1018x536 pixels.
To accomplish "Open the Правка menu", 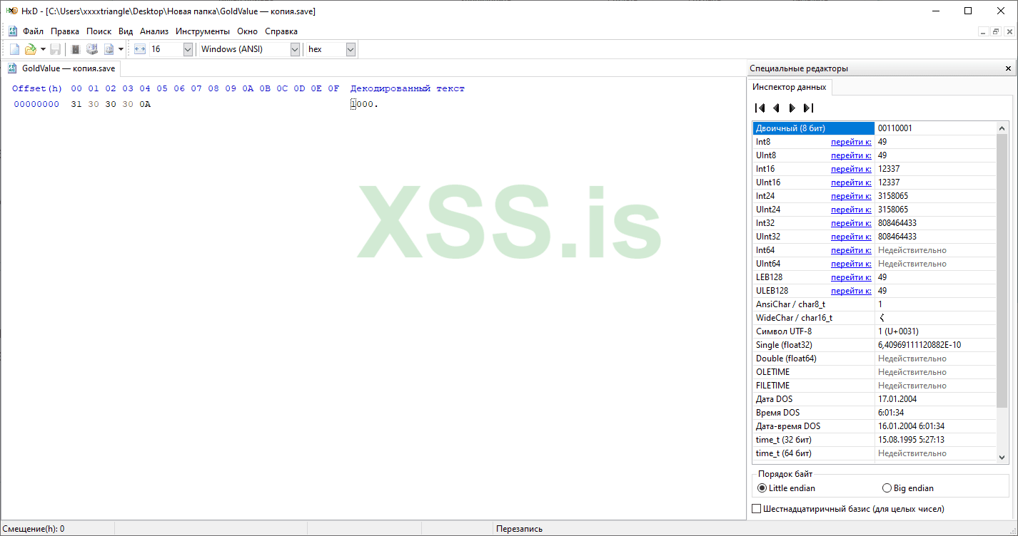I will 65,31.
